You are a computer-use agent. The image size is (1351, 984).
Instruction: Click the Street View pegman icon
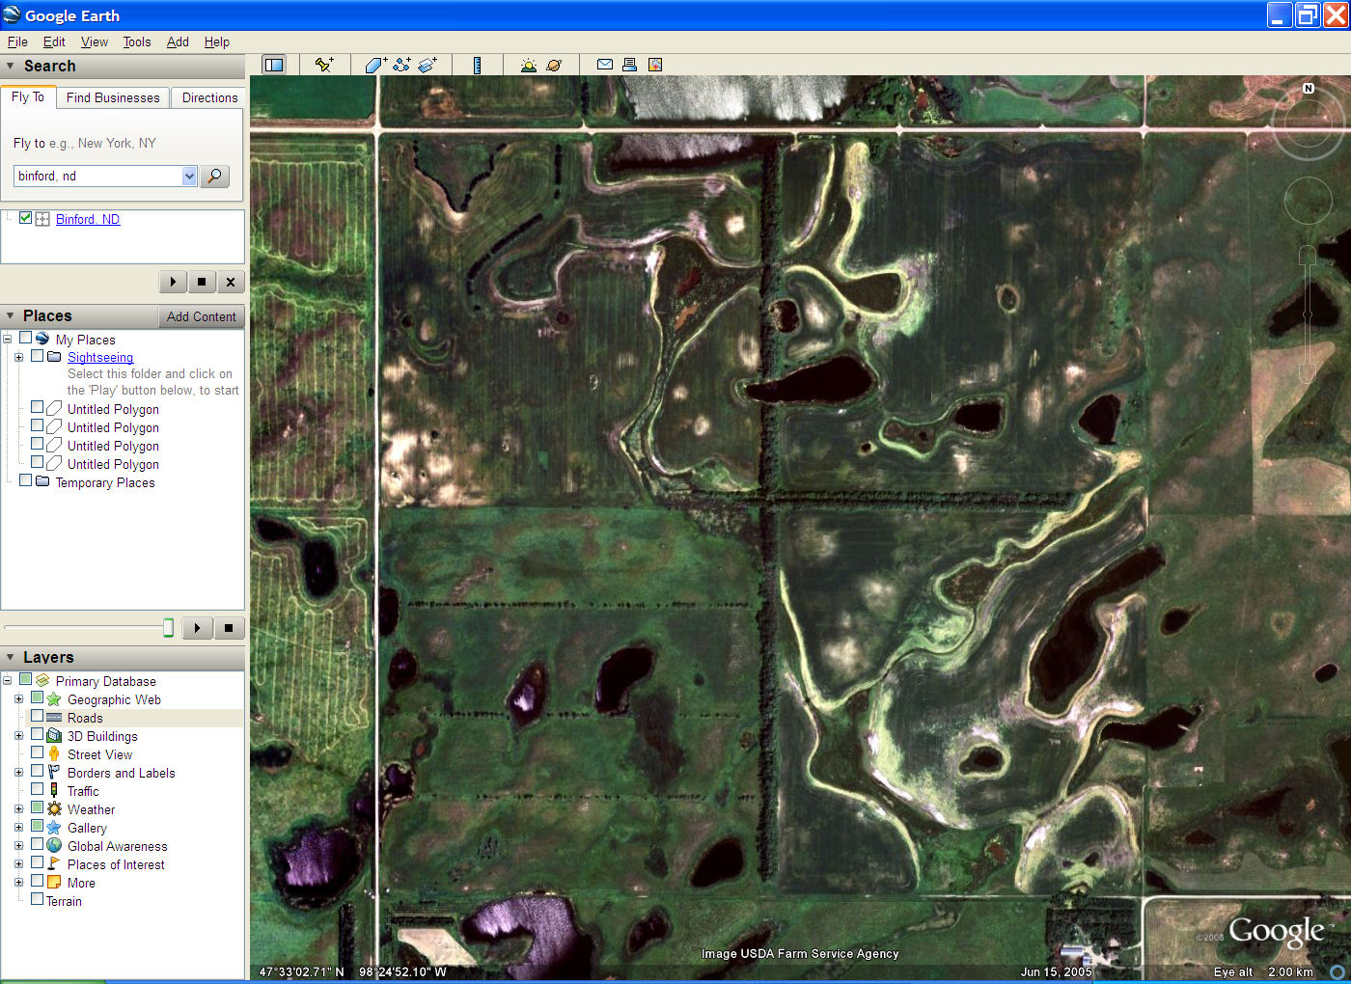pyautogui.click(x=54, y=754)
